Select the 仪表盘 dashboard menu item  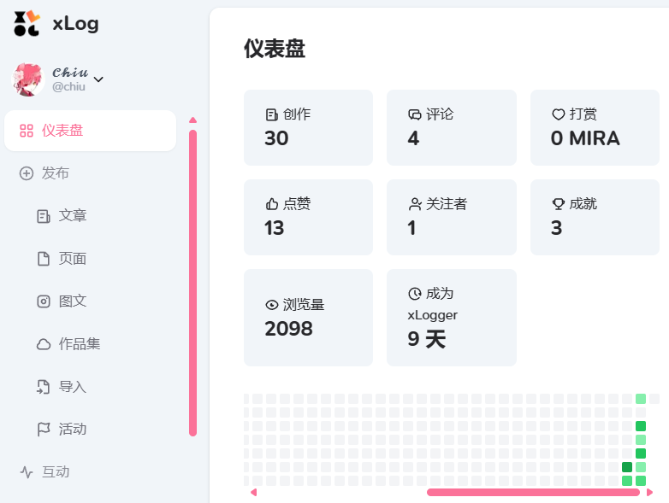90,131
